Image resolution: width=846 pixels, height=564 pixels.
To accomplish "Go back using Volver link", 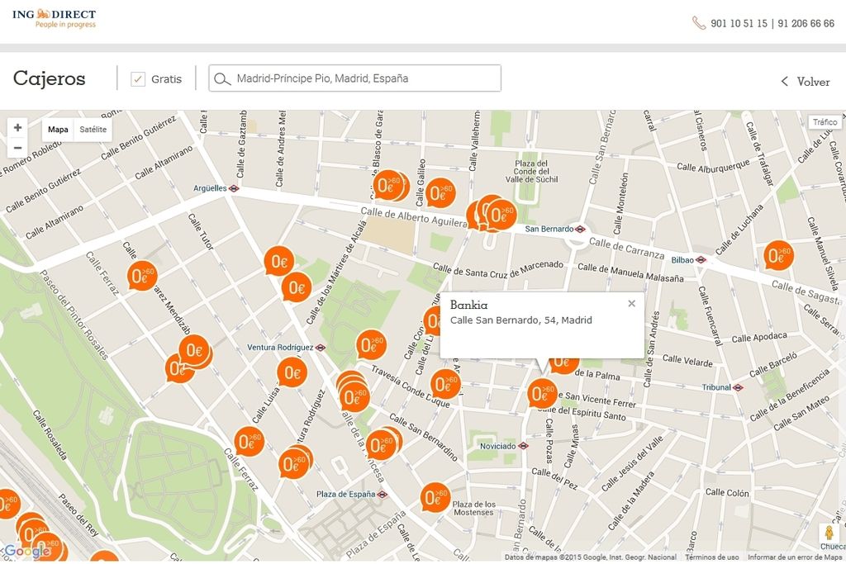I will pyautogui.click(x=806, y=82).
